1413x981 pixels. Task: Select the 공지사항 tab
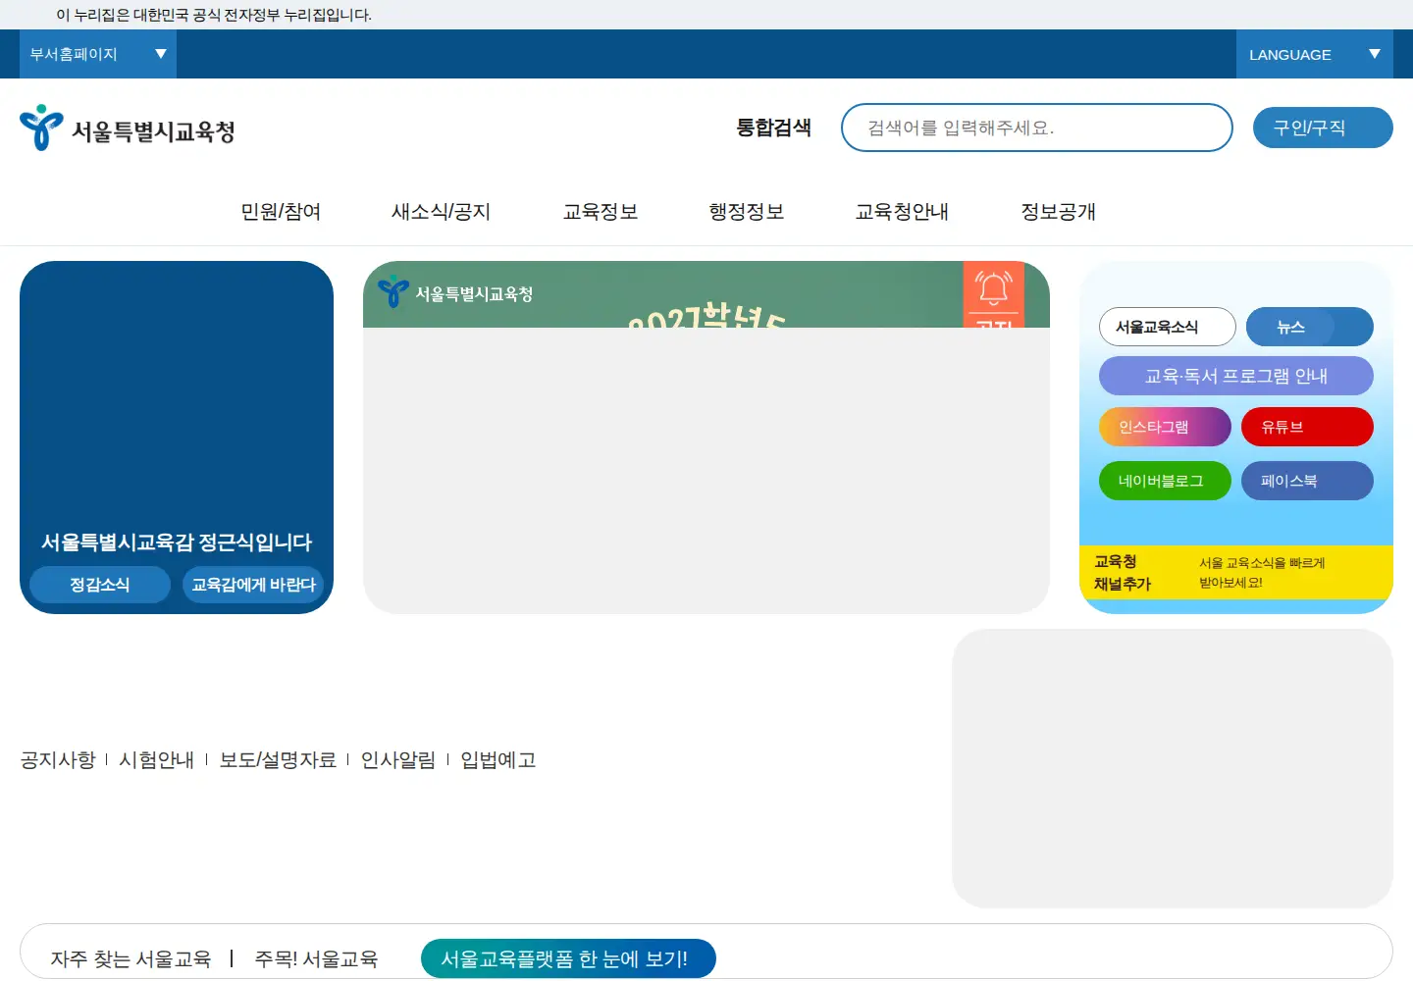pyautogui.click(x=58, y=760)
